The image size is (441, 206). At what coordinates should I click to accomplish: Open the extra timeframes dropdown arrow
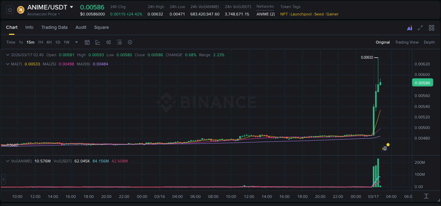pos(76,42)
